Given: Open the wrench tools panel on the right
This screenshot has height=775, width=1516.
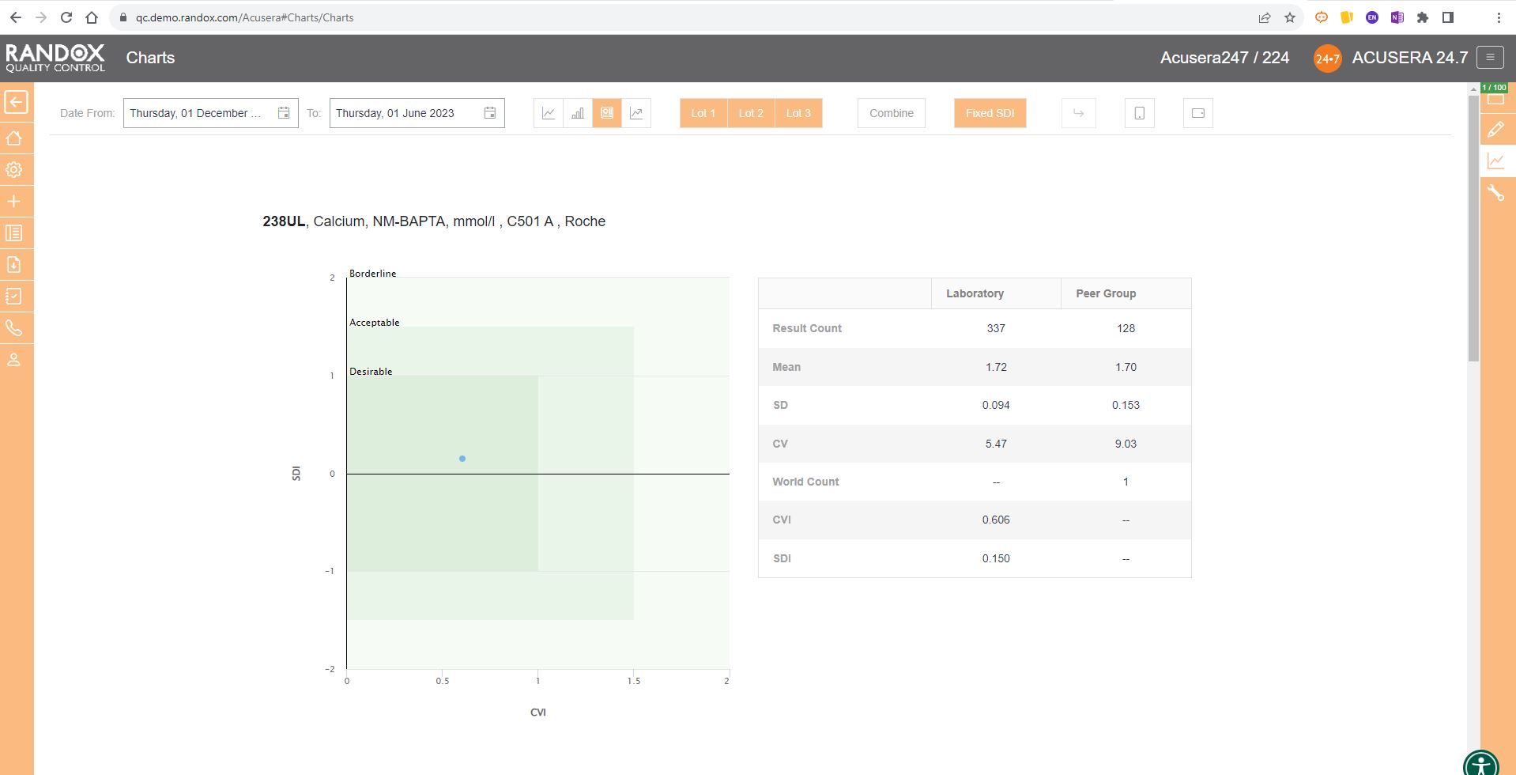Looking at the screenshot, I should pos(1496,191).
